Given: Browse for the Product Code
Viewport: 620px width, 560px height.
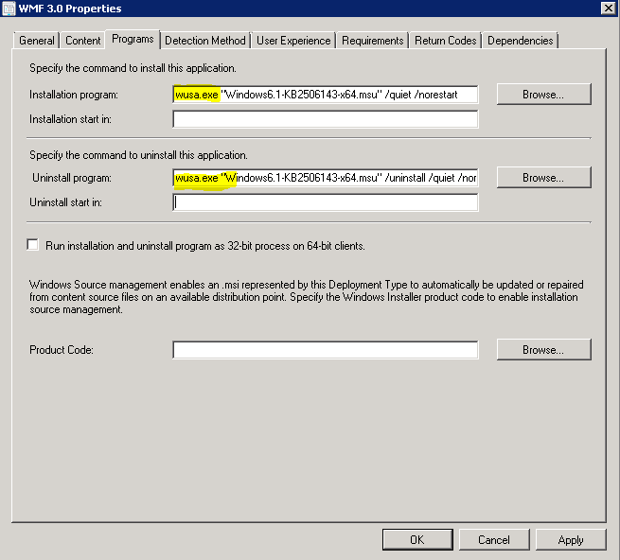Looking at the screenshot, I should click(543, 350).
